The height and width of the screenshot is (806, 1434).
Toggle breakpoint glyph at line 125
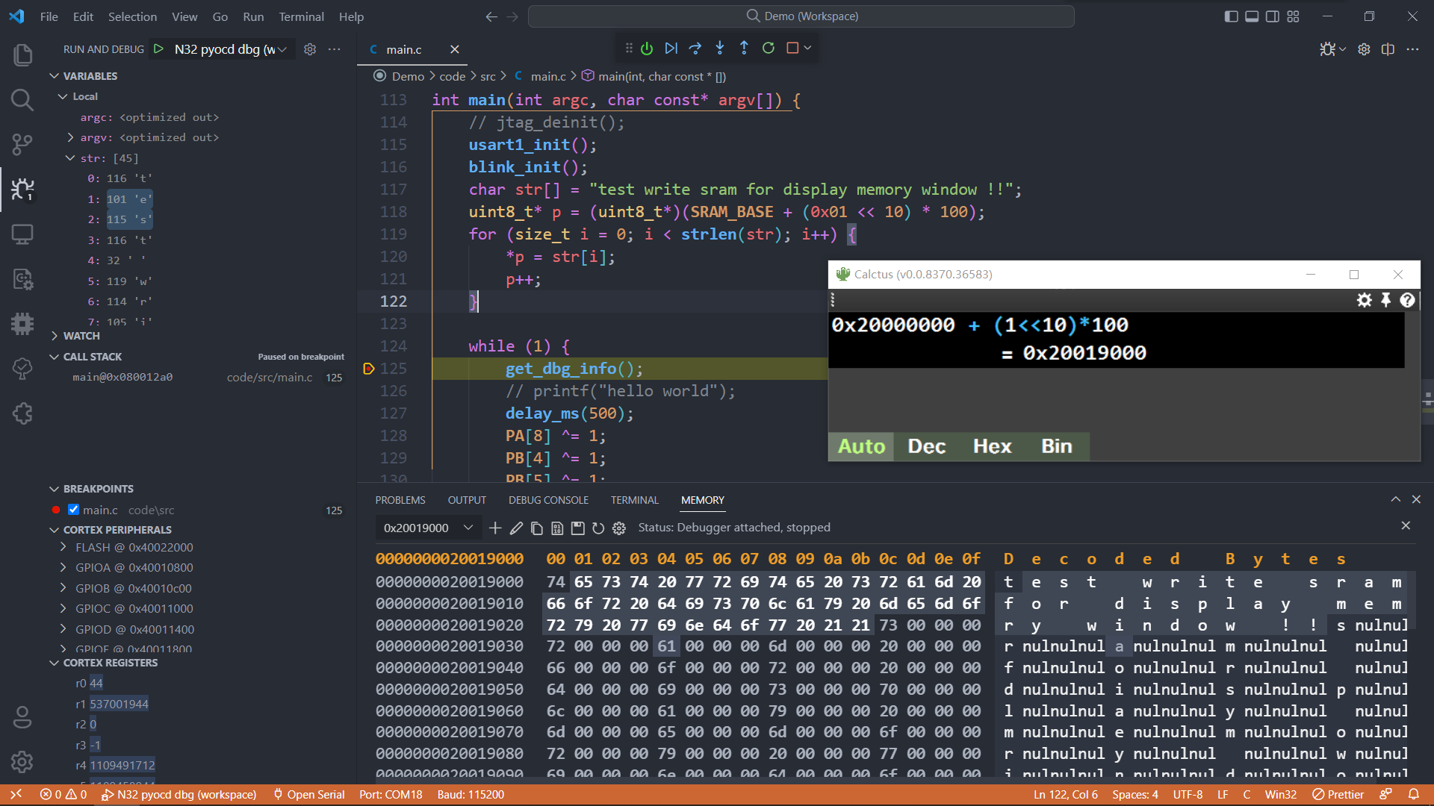368,369
